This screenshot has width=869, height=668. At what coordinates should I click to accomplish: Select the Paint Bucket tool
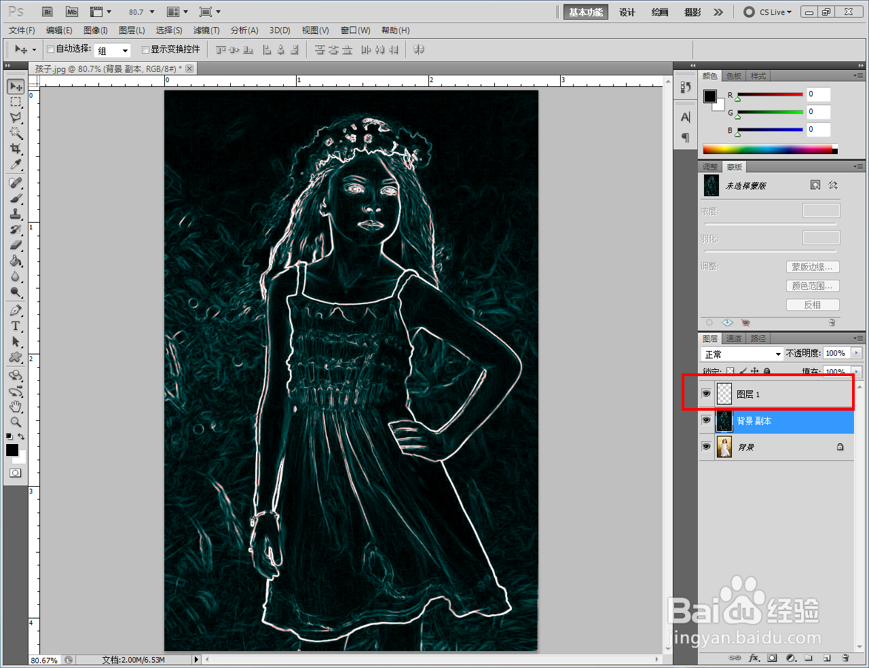(x=16, y=261)
